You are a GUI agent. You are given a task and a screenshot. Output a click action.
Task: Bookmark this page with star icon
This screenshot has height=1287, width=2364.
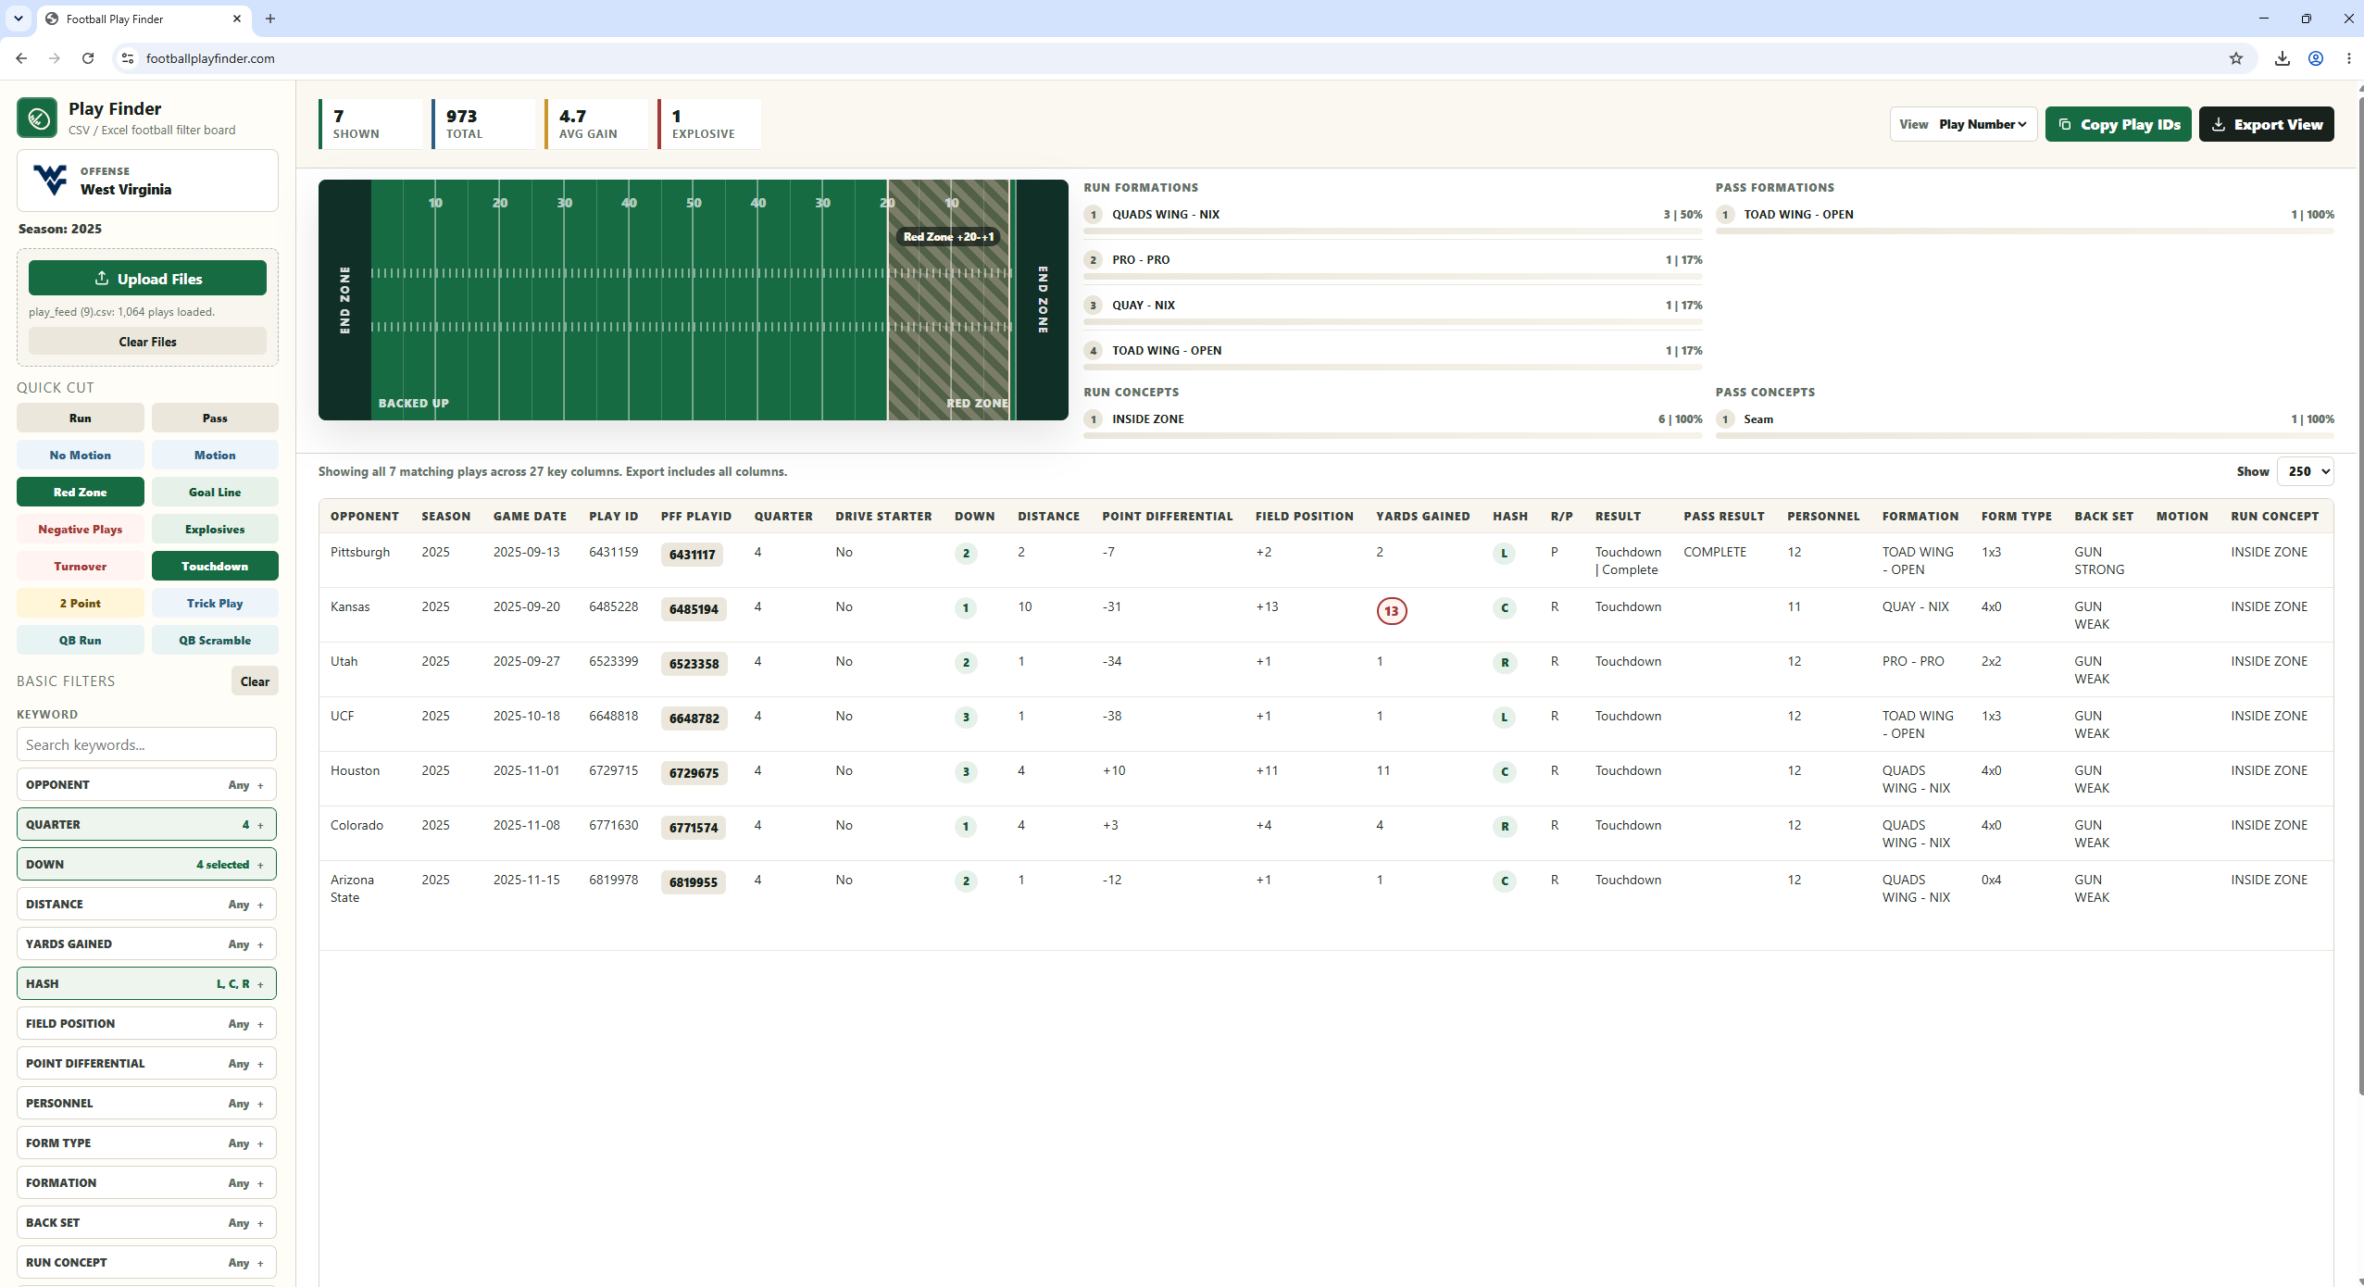click(x=2235, y=58)
